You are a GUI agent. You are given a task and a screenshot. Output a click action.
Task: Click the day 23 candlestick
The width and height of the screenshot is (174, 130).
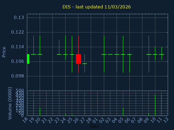(x=59, y=47)
